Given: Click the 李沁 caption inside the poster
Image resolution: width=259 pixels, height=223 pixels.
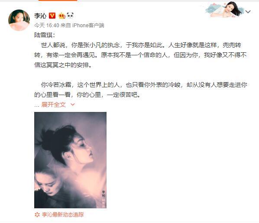Looking at the screenshot, I should pos(104,194).
